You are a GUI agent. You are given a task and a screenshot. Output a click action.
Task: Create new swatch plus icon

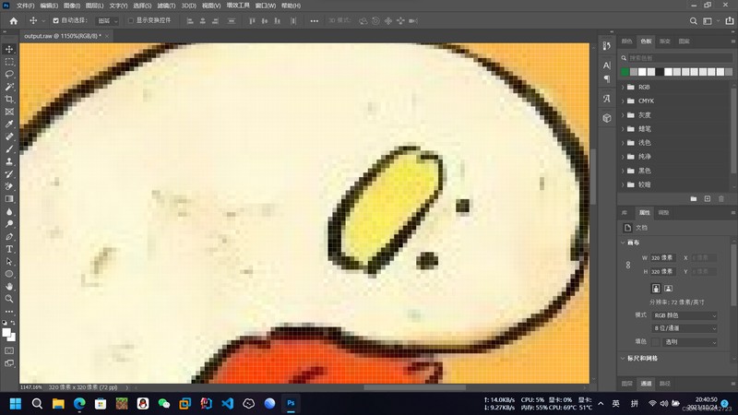707,199
